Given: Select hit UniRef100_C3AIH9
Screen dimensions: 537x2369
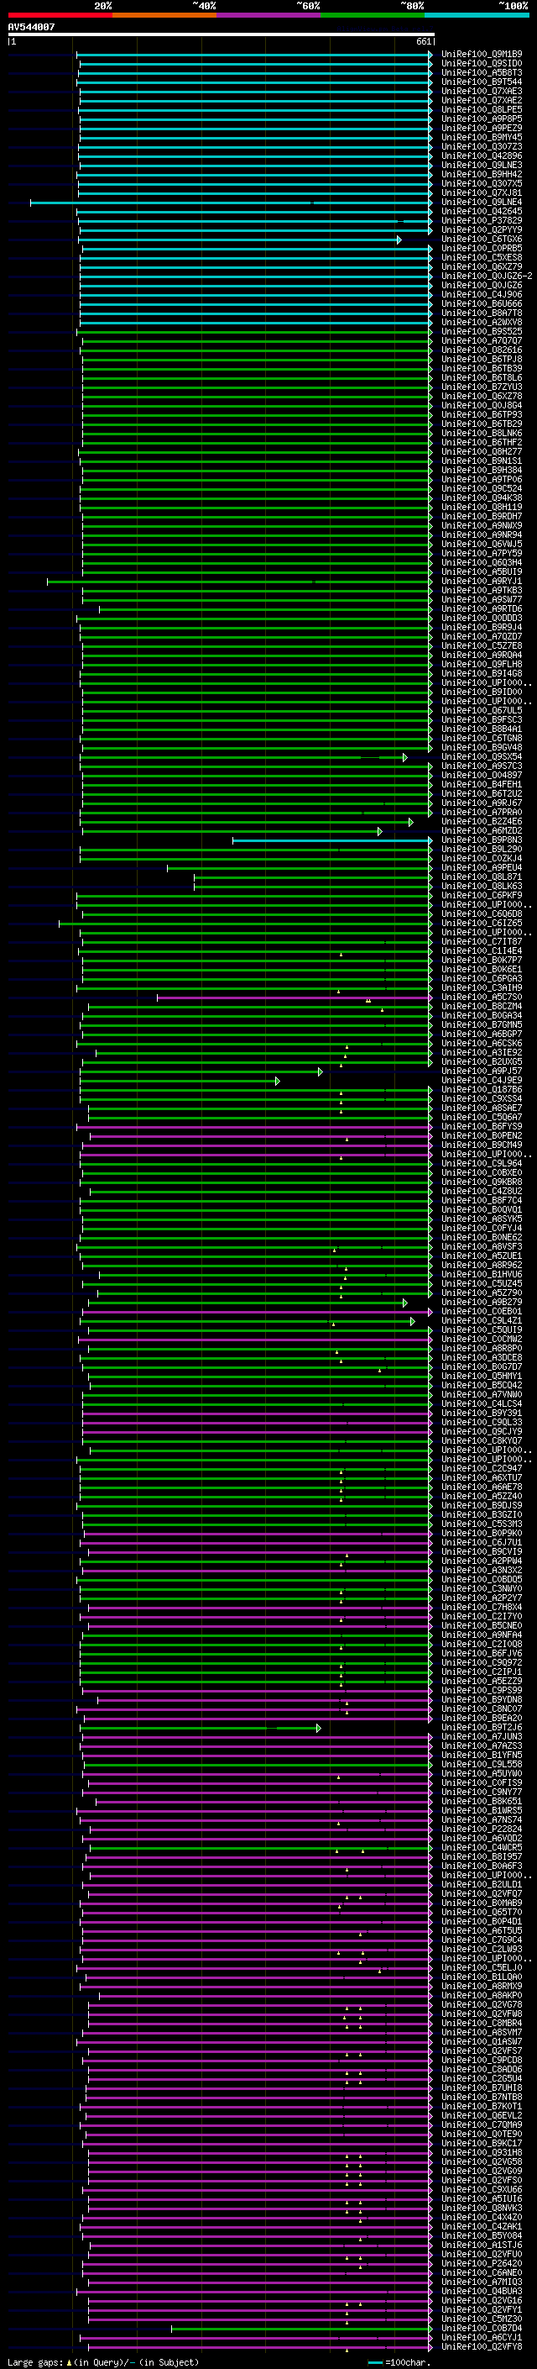Looking at the screenshot, I should point(482,987).
